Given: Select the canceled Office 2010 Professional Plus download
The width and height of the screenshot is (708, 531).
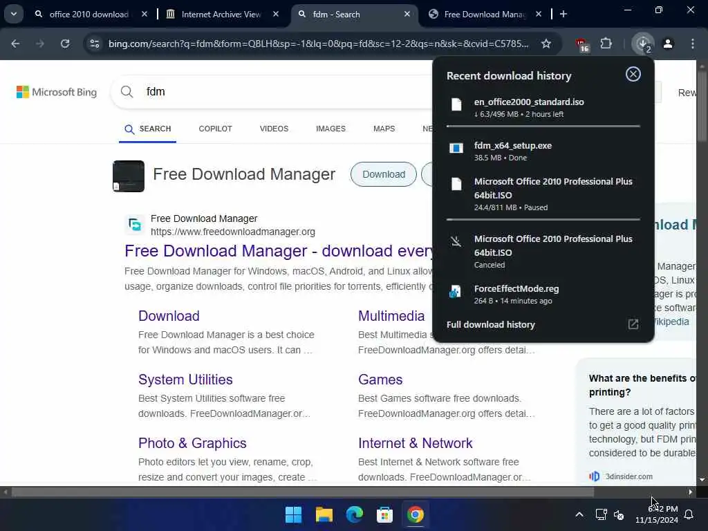Looking at the screenshot, I should (x=543, y=252).
